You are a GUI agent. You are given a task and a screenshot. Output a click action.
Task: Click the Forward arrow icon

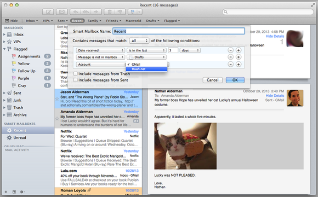click(x=96, y=11)
